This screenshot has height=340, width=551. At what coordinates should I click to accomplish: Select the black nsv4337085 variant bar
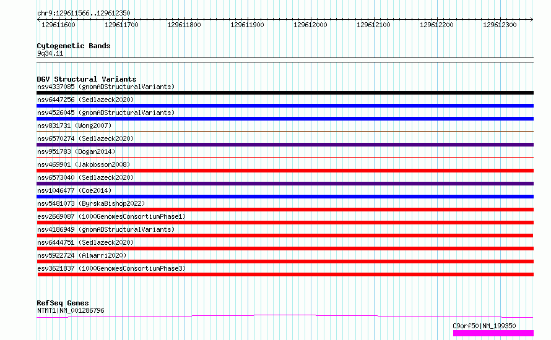285,93
